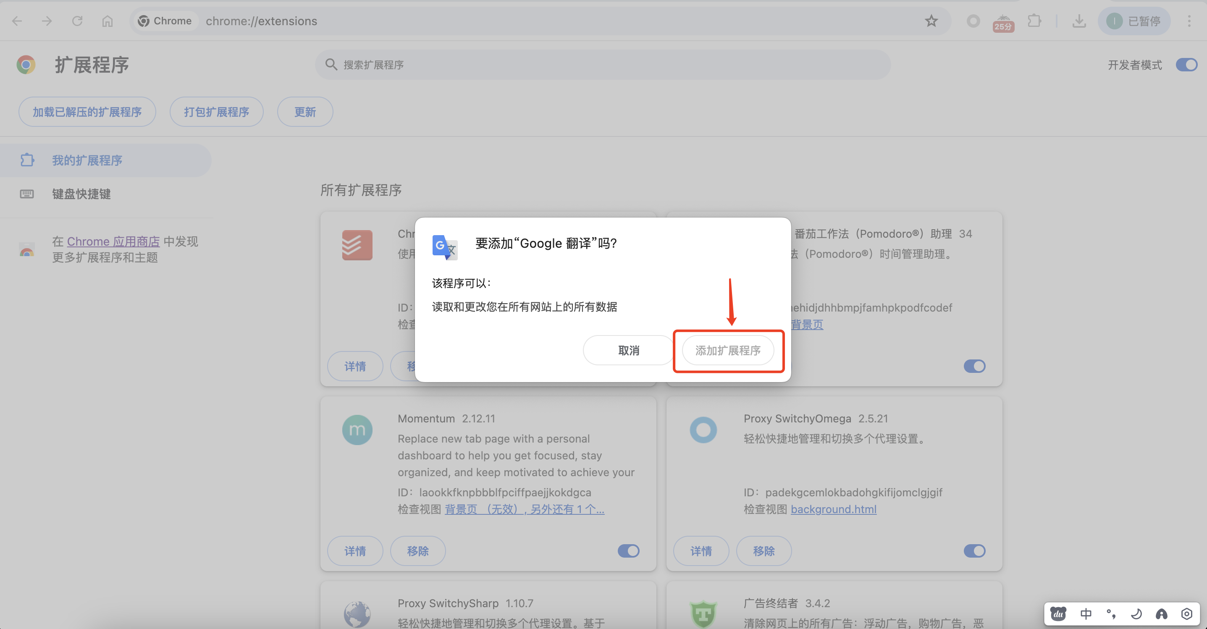Image resolution: width=1207 pixels, height=629 pixels.
Task: Open the Chrome three-dot menu
Action: tap(1189, 21)
